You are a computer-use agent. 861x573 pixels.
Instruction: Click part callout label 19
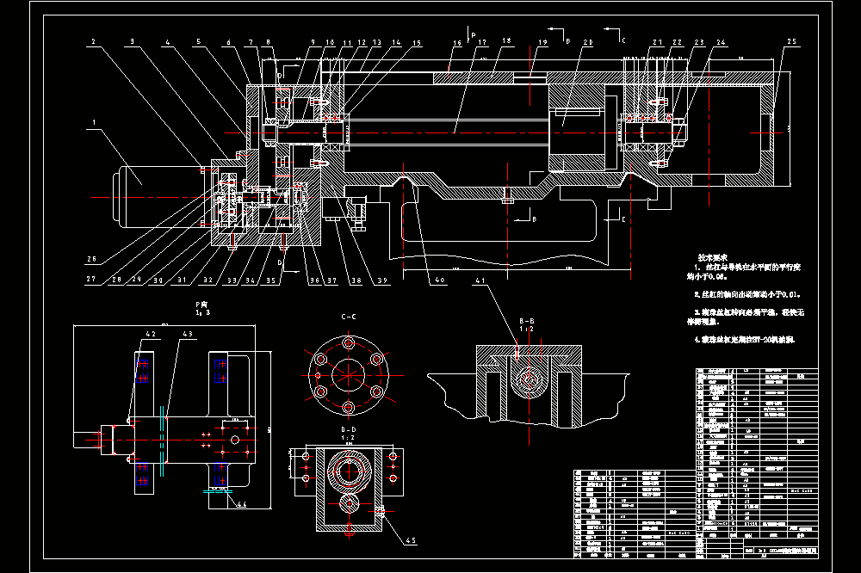point(543,42)
